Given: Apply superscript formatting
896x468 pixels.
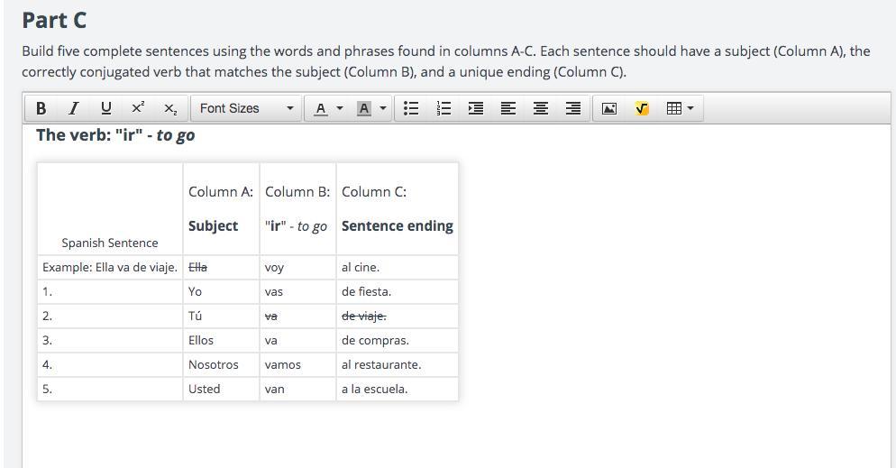Looking at the screenshot, I should [137, 108].
